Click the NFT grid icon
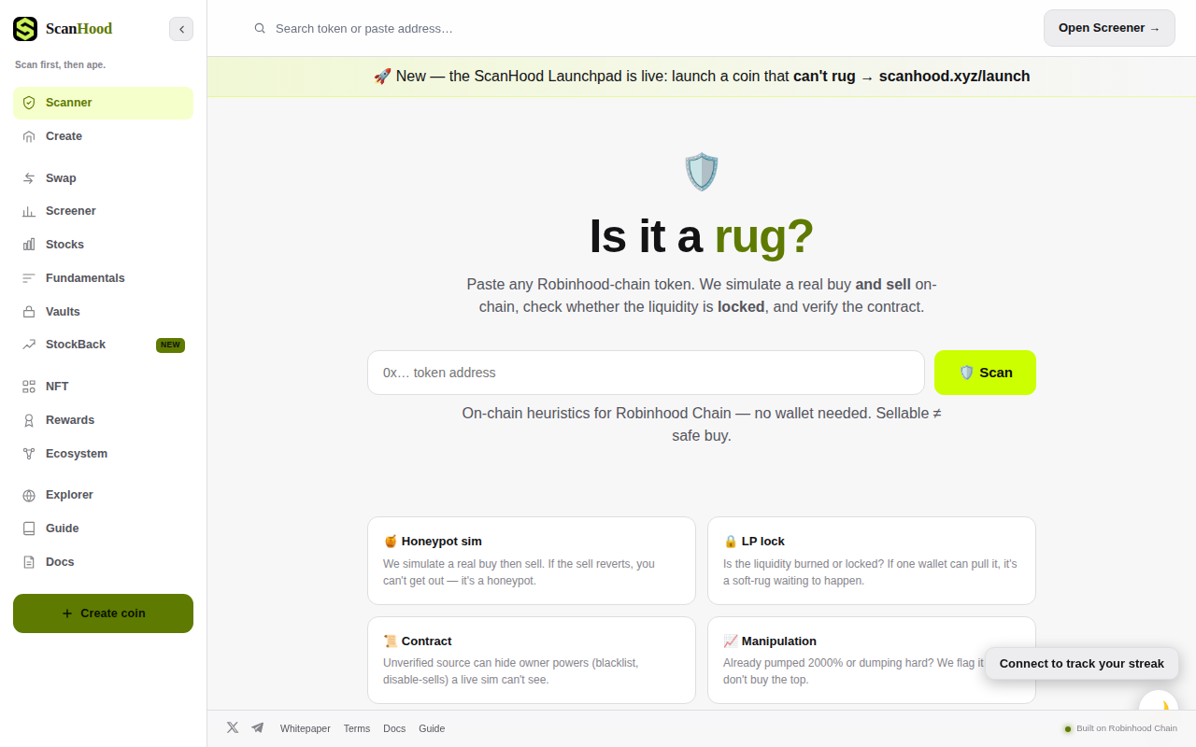This screenshot has height=747, width=1196. [x=29, y=387]
